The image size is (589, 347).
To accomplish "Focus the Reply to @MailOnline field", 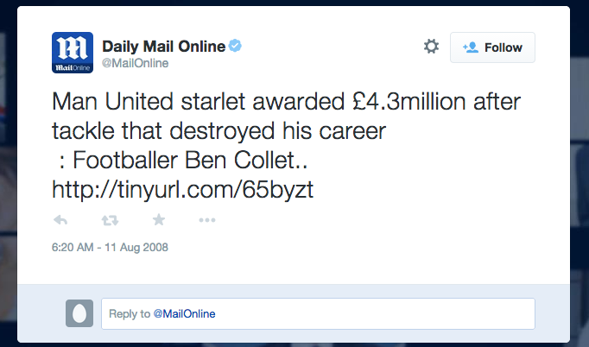I will point(318,313).
